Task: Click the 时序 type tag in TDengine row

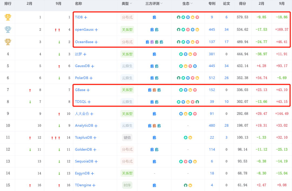Action: click(x=127, y=185)
